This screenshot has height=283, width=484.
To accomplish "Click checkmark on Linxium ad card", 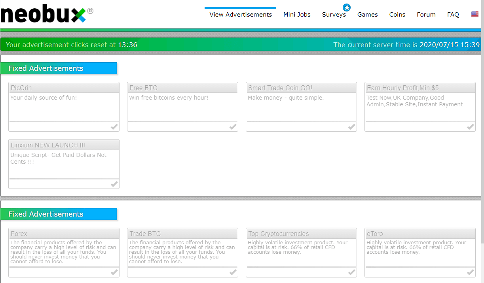I will pyautogui.click(x=114, y=184).
